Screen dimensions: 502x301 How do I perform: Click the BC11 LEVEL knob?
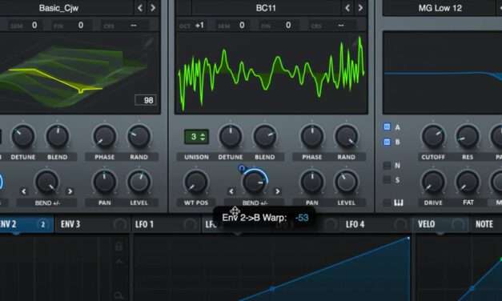347,182
